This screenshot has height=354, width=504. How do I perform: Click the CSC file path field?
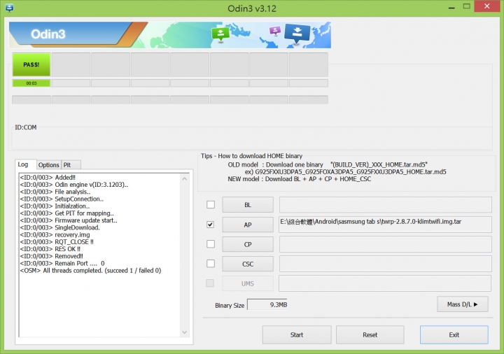pyautogui.click(x=386, y=264)
